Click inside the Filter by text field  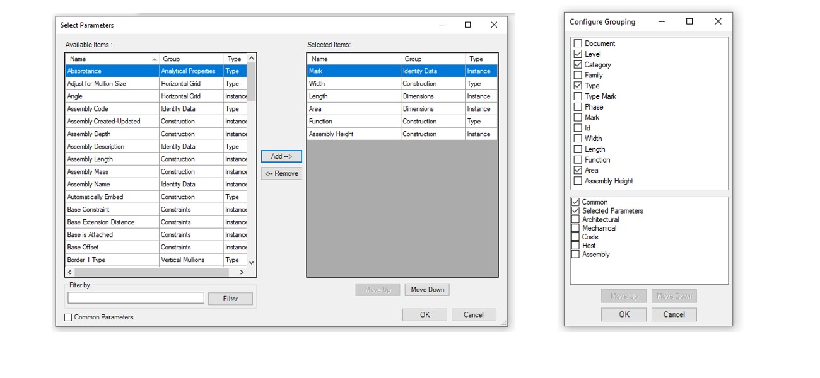pos(136,298)
